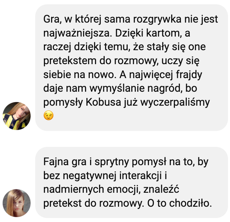Click the word "sprytny" in second comment
The width and height of the screenshot is (230, 222).
112,162
